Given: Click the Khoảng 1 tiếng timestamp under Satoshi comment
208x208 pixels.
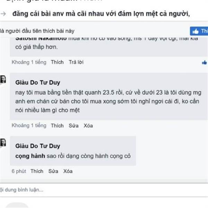Looking at the screenshot, I should 29,62.
